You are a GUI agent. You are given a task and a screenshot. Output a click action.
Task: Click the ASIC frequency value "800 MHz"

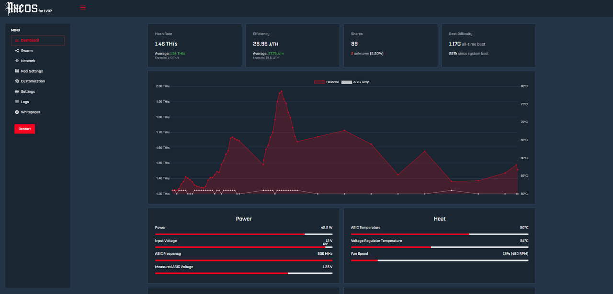(x=325, y=253)
